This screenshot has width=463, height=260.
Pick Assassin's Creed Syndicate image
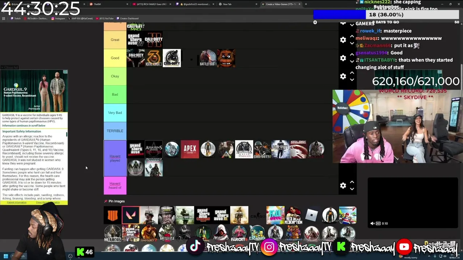[244, 149]
